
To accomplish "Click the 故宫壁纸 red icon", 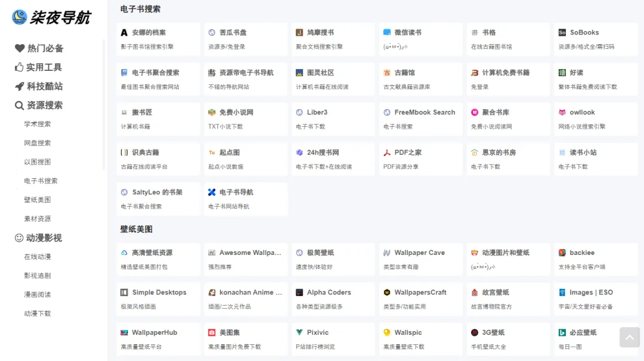I will [x=475, y=292].
